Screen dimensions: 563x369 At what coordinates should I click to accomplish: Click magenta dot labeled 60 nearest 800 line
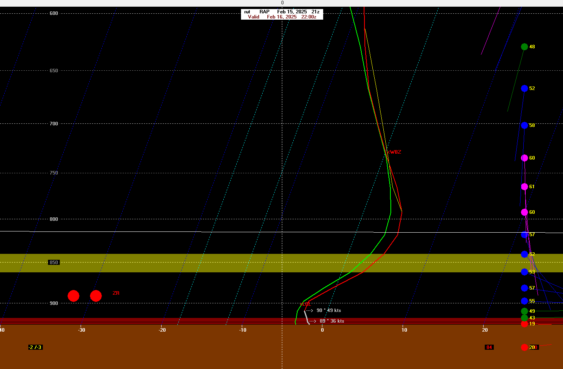click(x=524, y=212)
